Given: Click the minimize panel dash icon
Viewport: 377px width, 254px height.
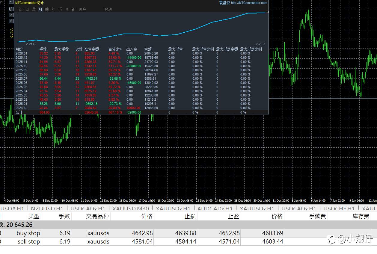Looking at the screenshot, I should pyautogui.click(x=11, y=2).
